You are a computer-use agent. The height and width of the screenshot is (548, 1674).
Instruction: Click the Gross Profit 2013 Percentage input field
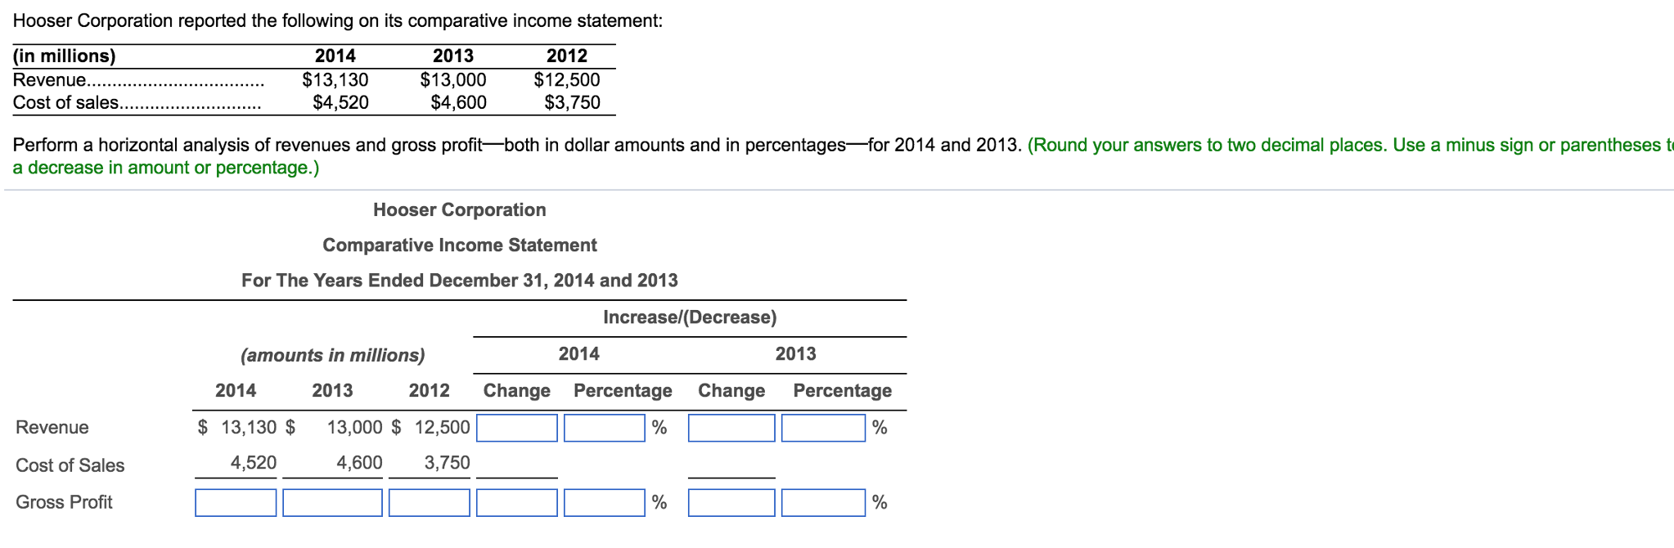click(x=821, y=502)
